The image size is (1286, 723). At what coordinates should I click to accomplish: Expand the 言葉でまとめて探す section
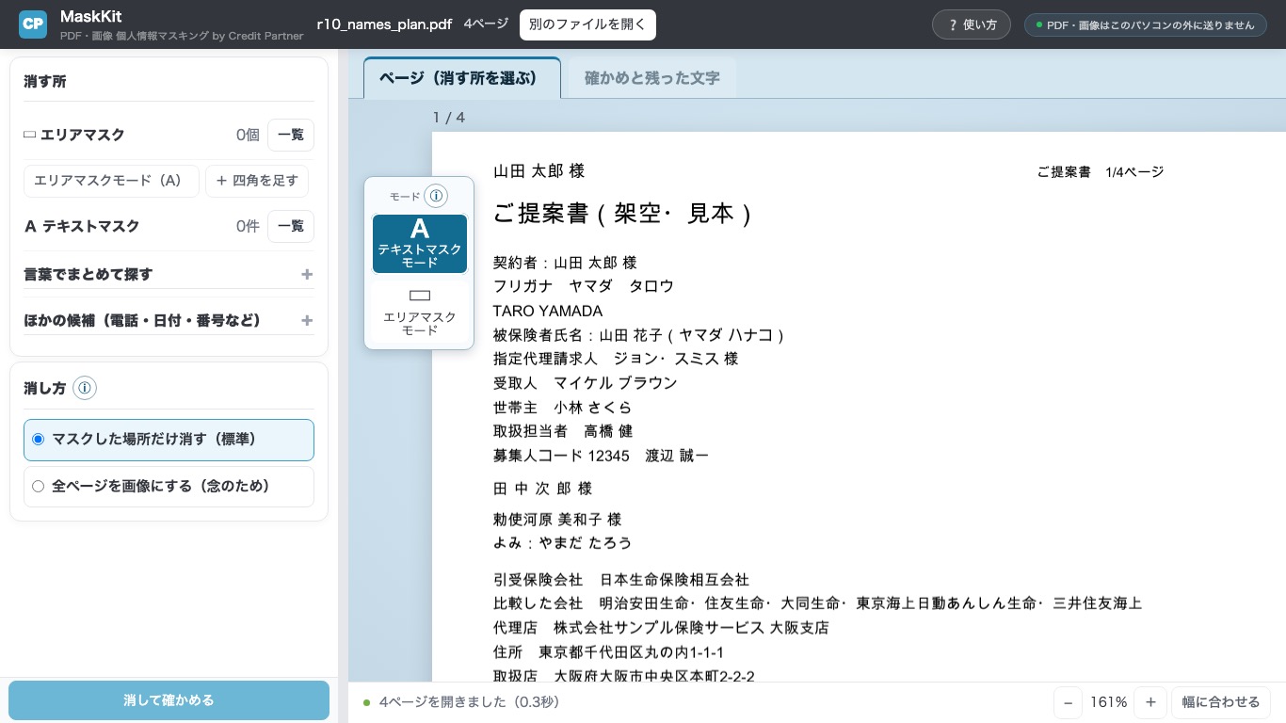[169, 274]
